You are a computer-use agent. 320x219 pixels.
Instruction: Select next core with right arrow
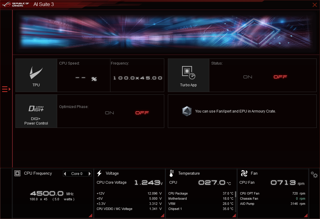90,174
